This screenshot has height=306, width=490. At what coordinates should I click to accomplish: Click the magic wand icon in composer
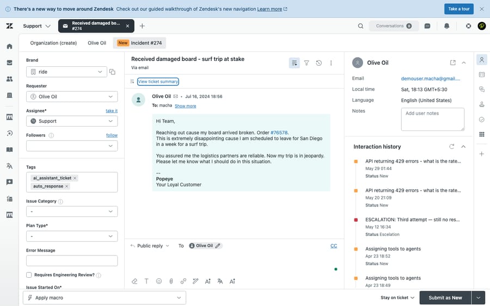pyautogui.click(x=195, y=282)
